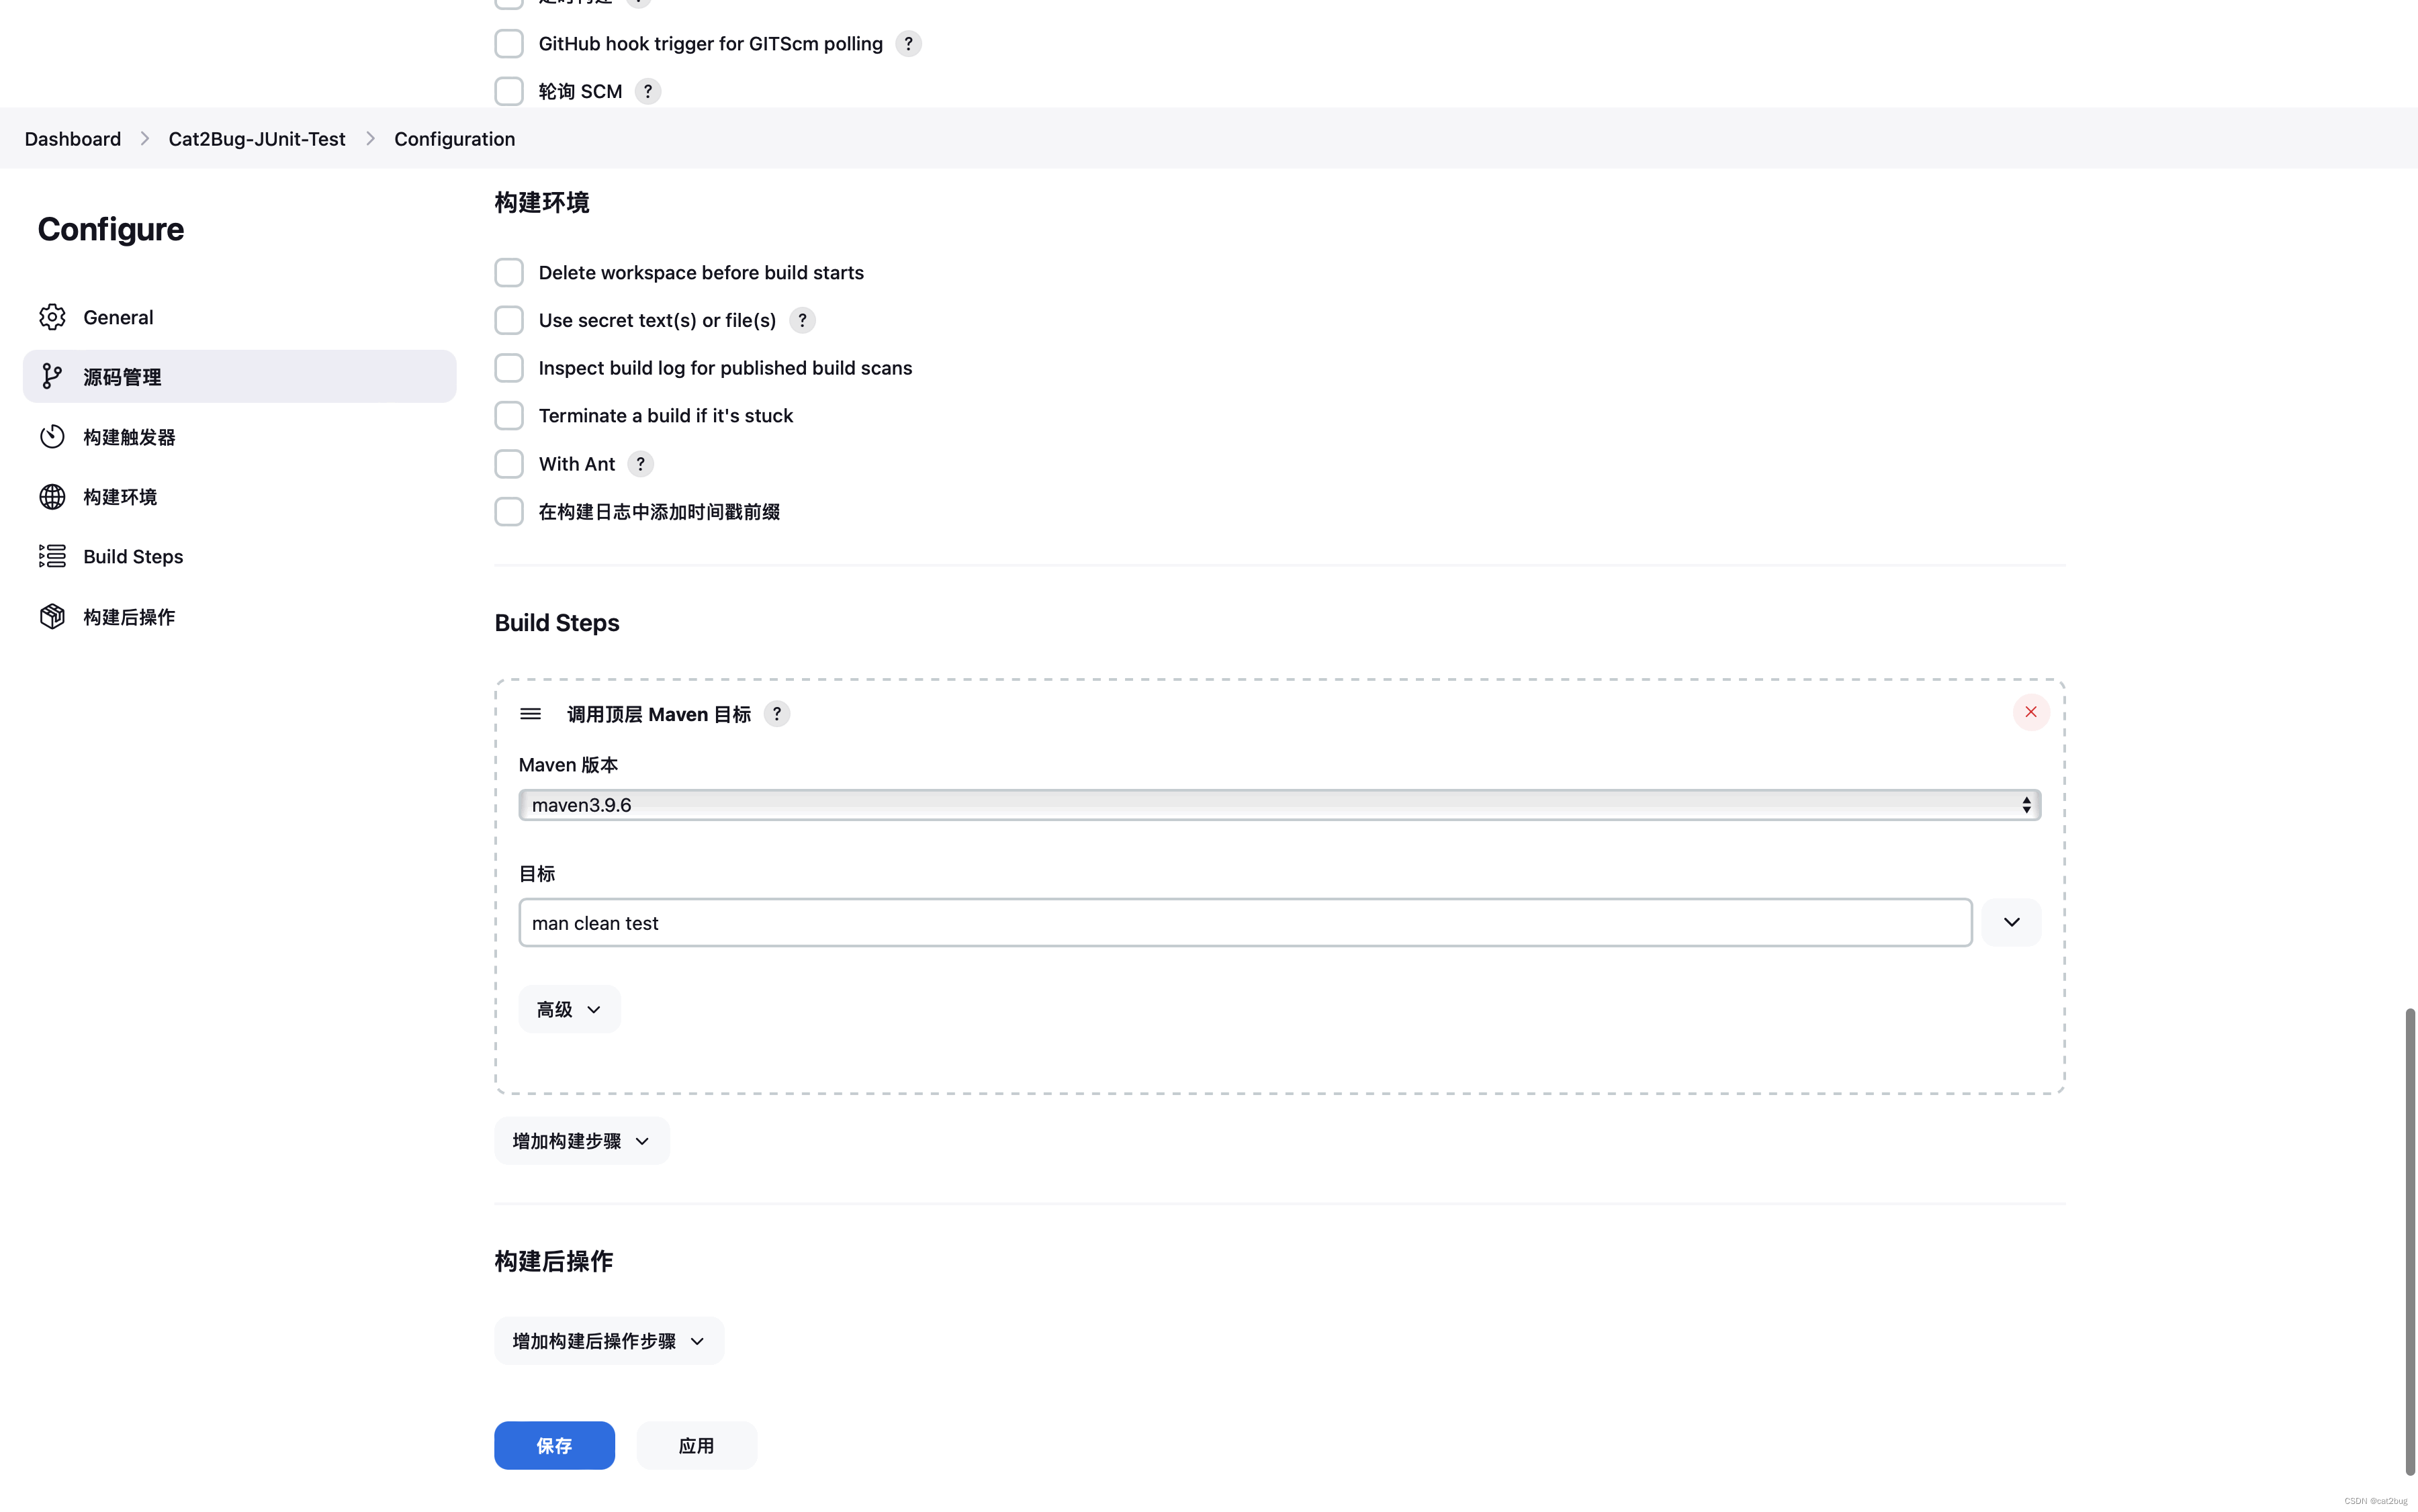2418x1512 pixels.
Task: Open help for 轮询 SCM
Action: click(648, 92)
